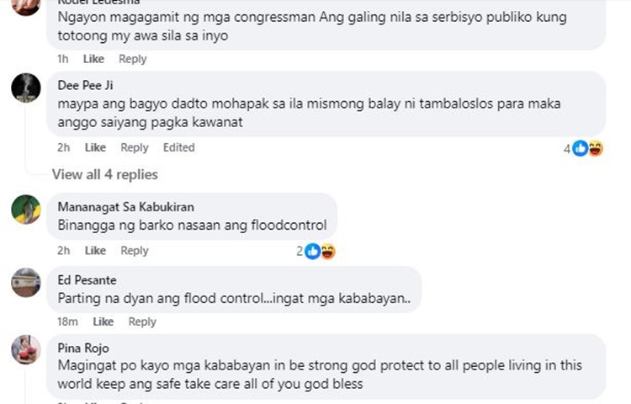Like Dee Pee Ji's comment
Viewport: 631px width, 404px height.
pyautogui.click(x=95, y=147)
